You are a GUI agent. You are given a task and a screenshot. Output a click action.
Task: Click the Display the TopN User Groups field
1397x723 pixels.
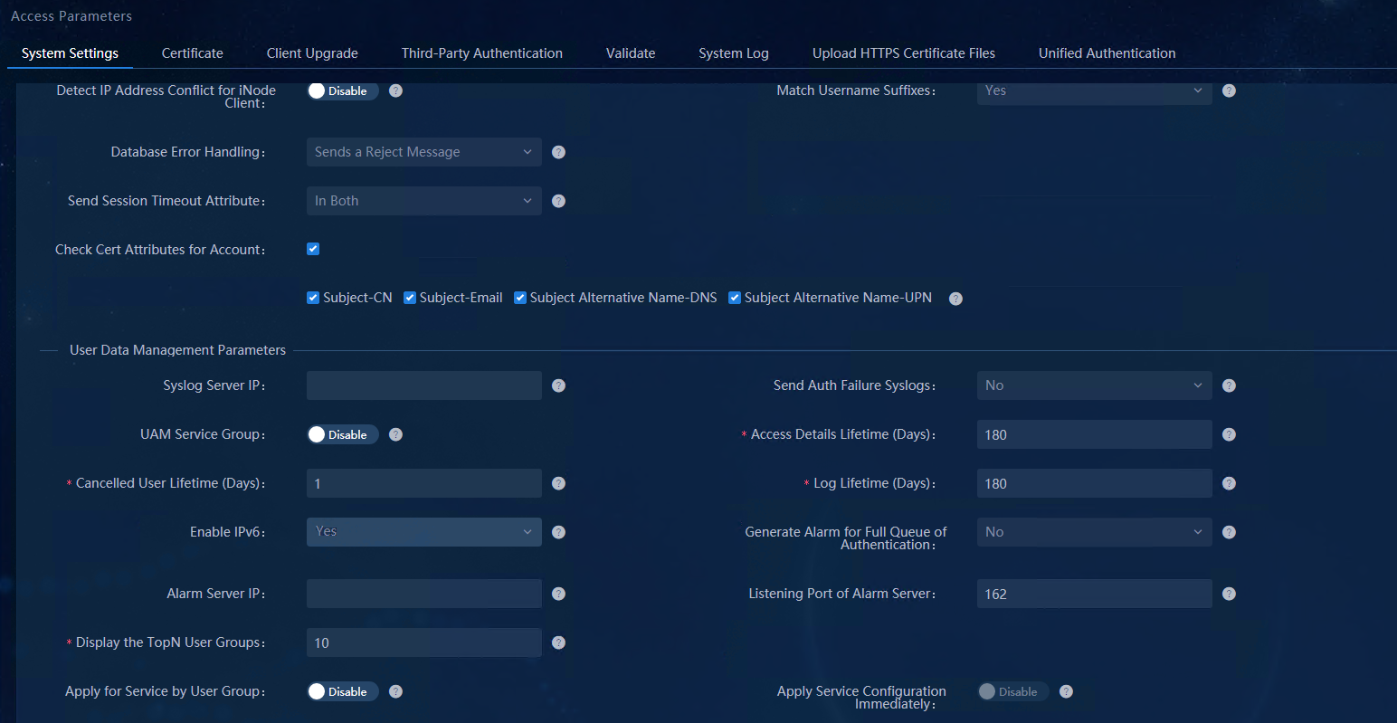pyautogui.click(x=424, y=642)
